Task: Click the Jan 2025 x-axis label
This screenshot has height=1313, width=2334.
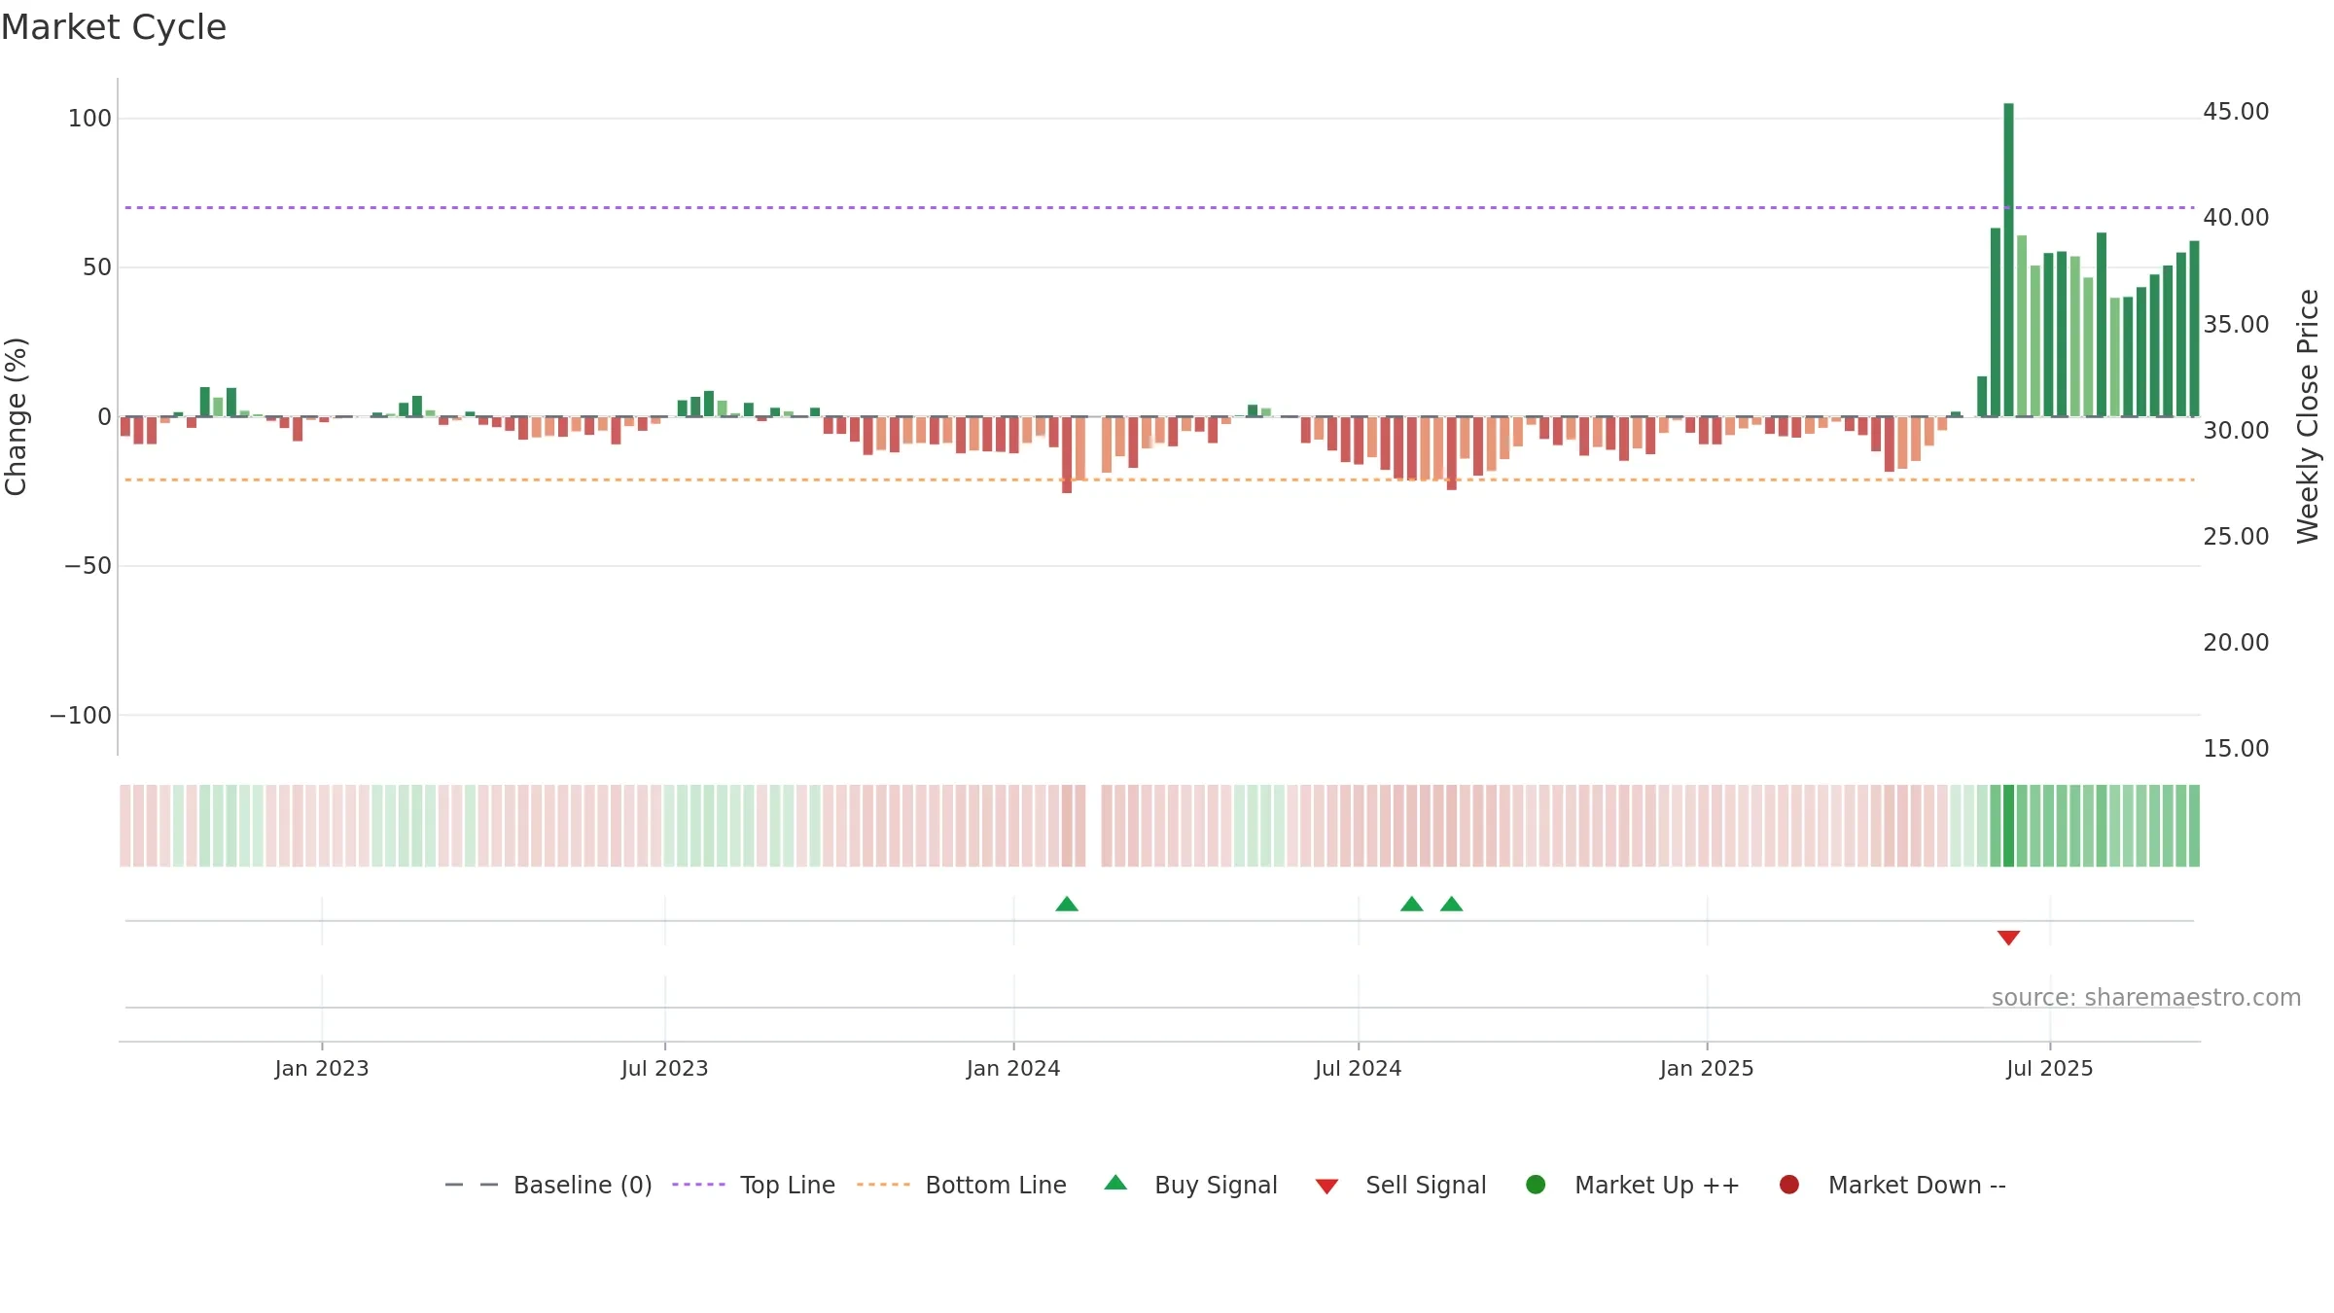Action: (1707, 1069)
